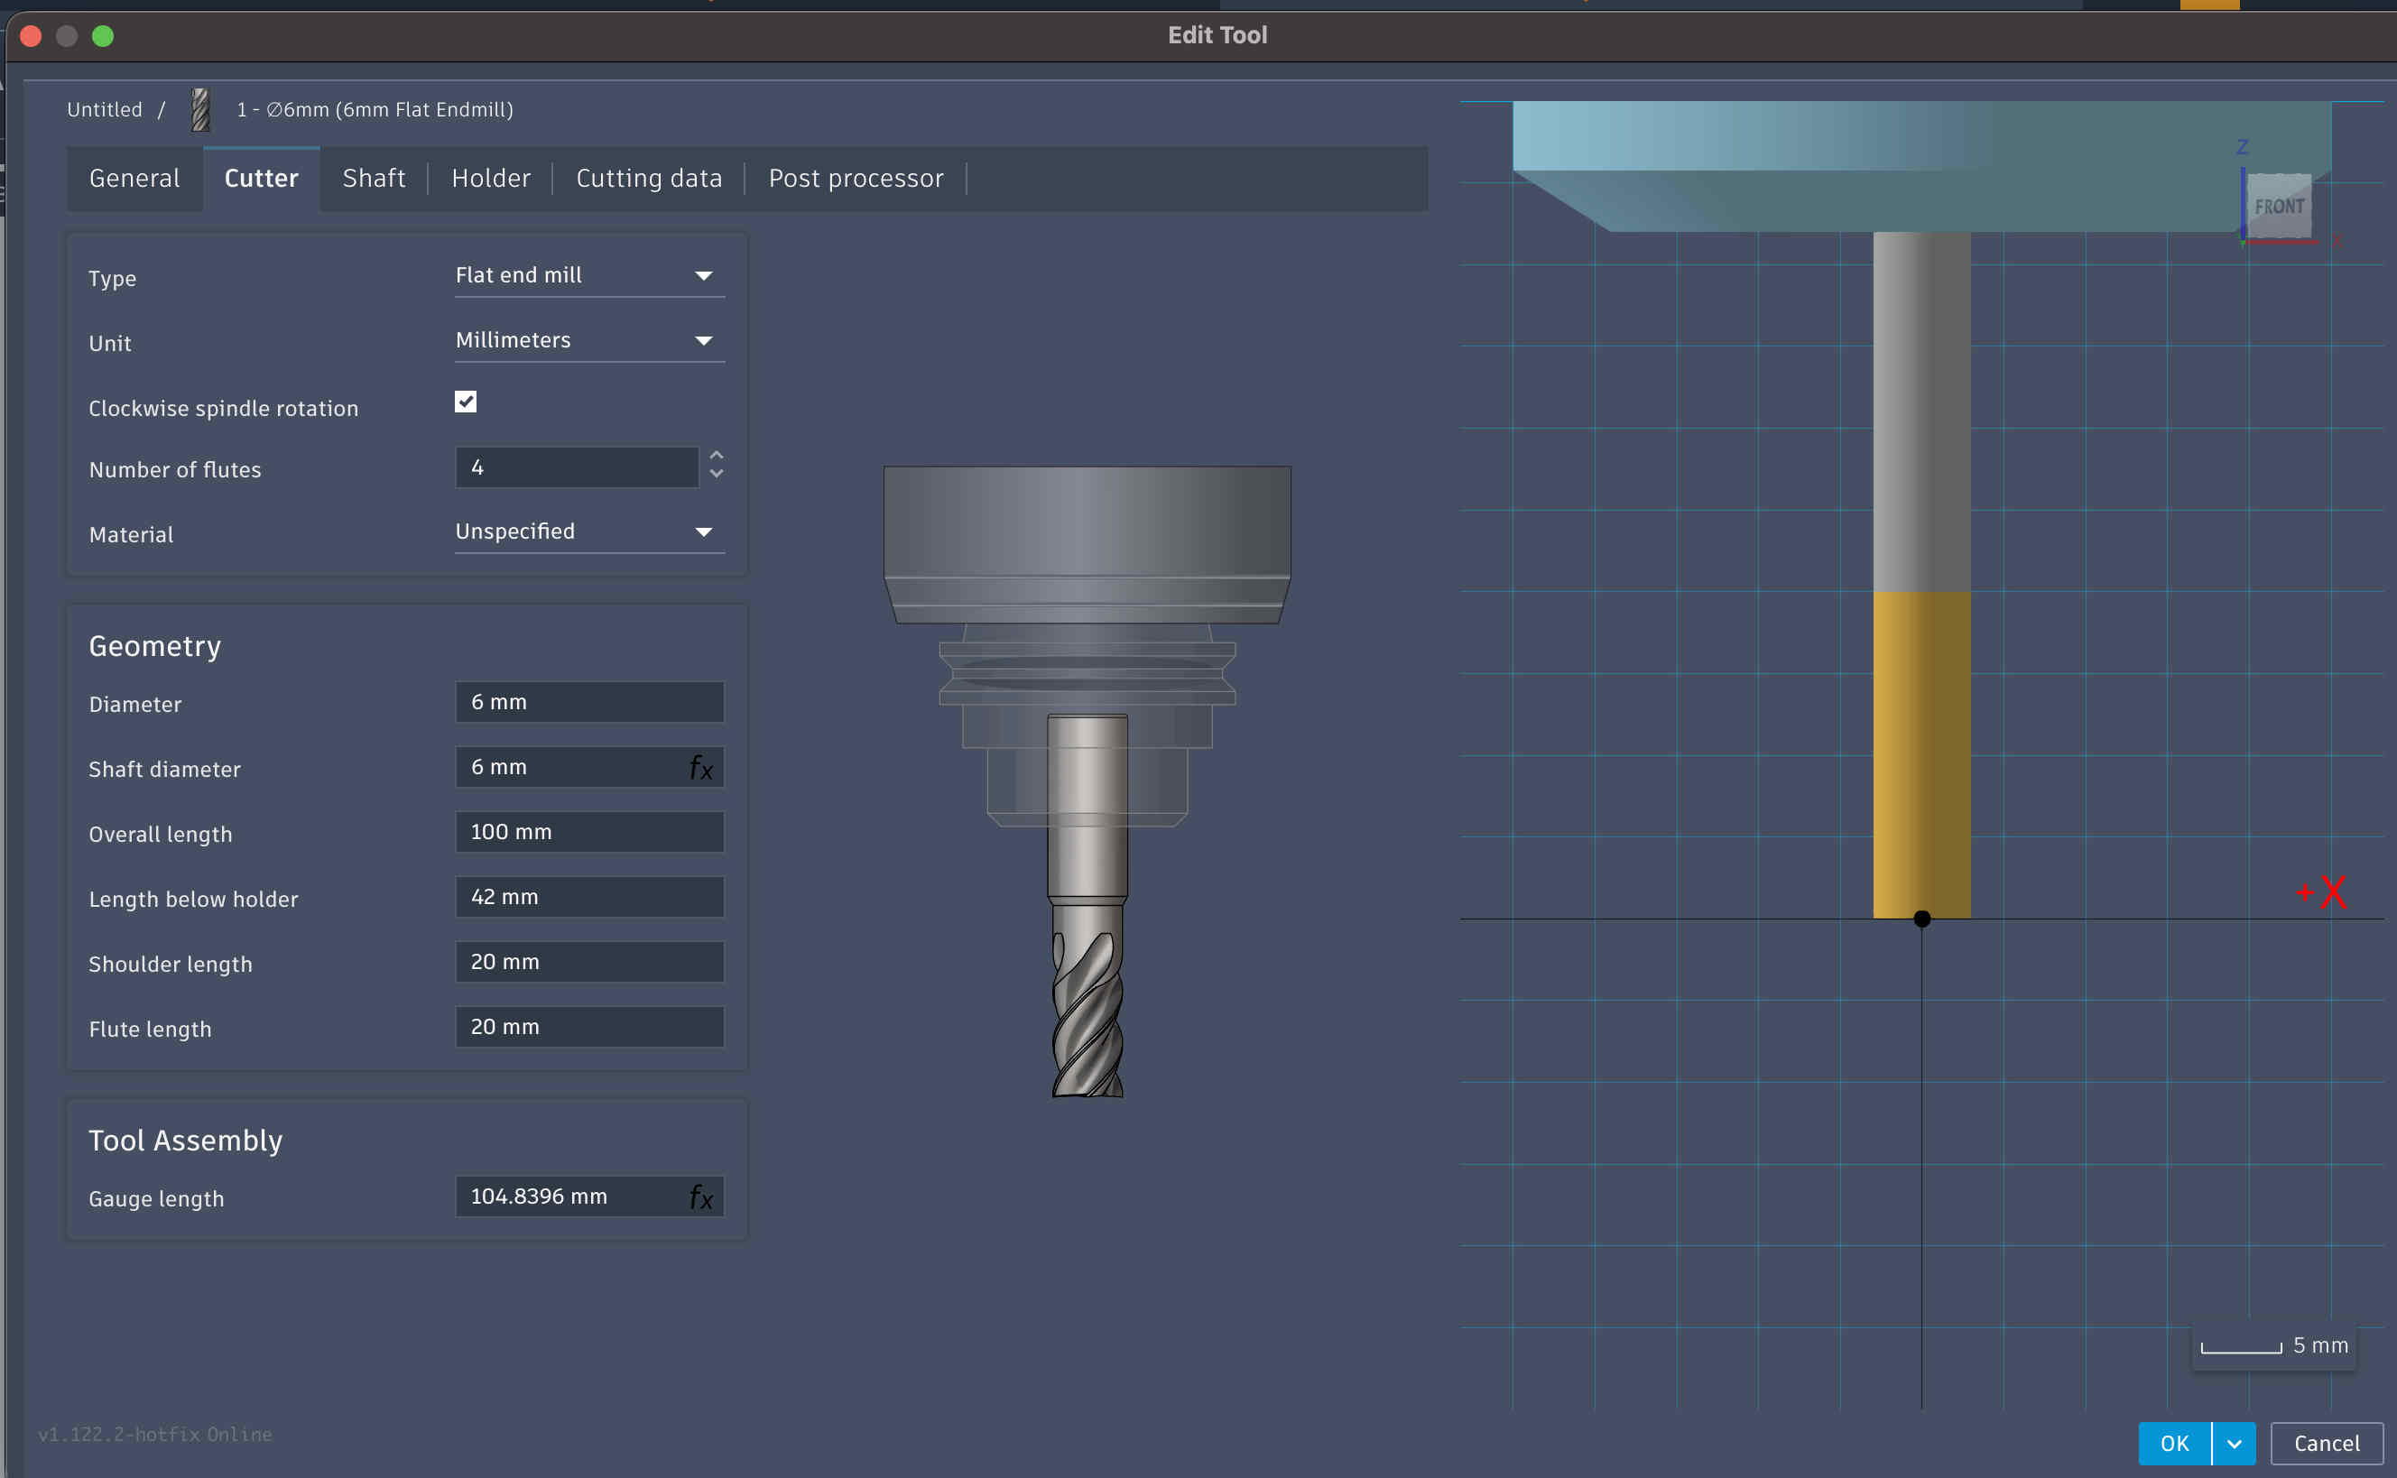Click the yellow flute section of tool profile

pyautogui.click(x=1920, y=753)
